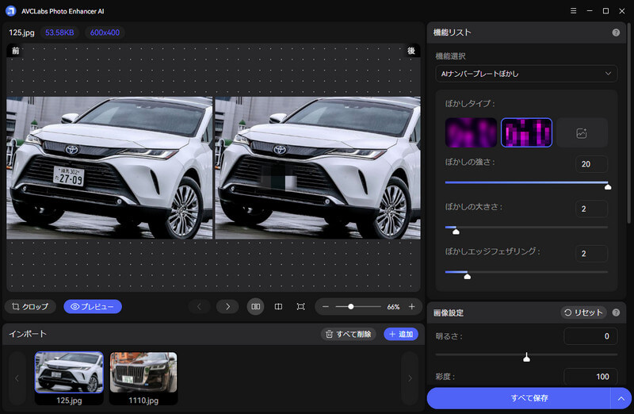Open help for 機能リスト panel

pyautogui.click(x=616, y=33)
